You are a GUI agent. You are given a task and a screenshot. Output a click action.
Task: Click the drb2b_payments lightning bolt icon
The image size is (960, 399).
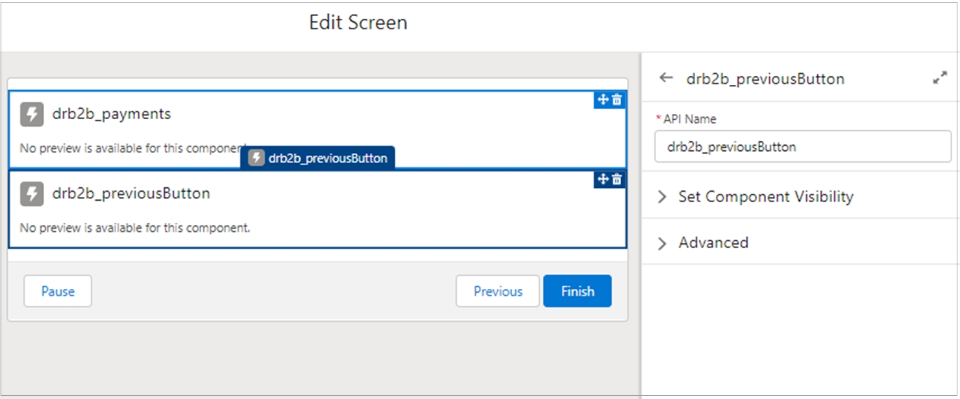tap(32, 114)
